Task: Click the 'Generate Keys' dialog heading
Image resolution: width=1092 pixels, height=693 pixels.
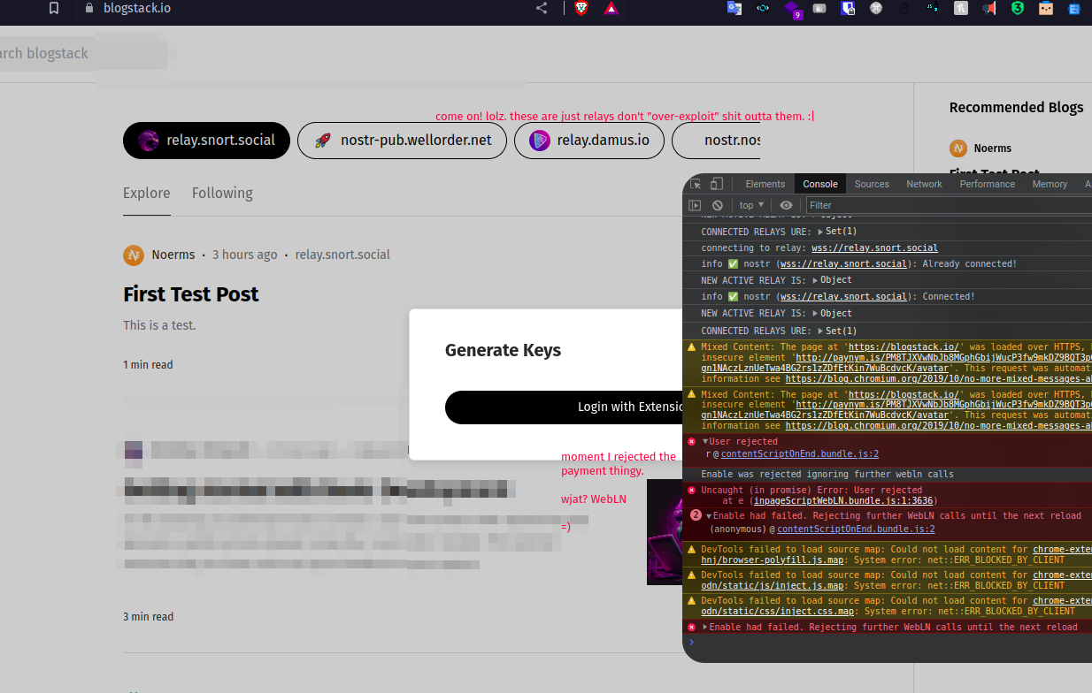Action: 503,350
